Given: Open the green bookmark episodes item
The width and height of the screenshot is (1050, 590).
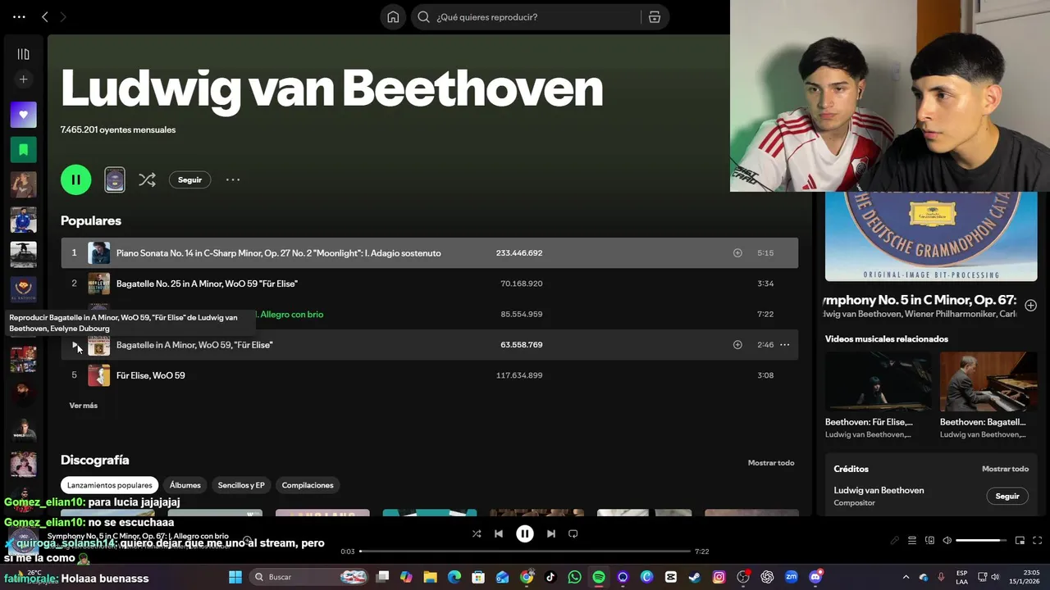Looking at the screenshot, I should pyautogui.click(x=23, y=150).
